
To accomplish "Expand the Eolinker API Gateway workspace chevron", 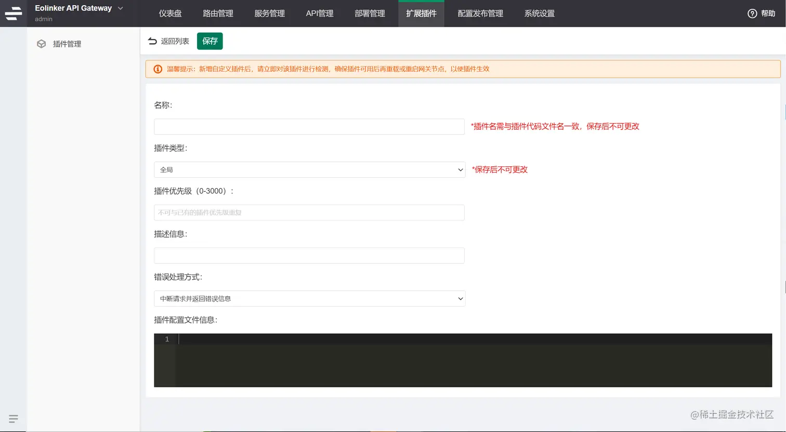I will point(120,8).
